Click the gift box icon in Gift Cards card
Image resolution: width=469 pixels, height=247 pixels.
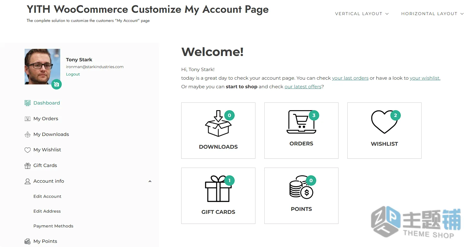[x=218, y=189]
